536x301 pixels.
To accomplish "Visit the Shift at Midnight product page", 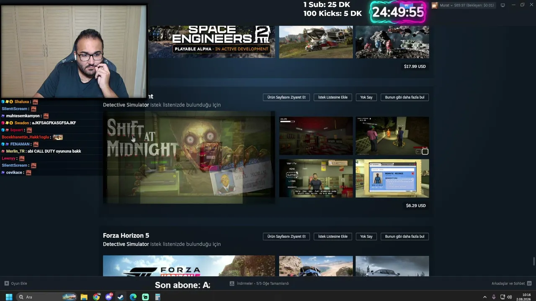I will click(x=286, y=97).
